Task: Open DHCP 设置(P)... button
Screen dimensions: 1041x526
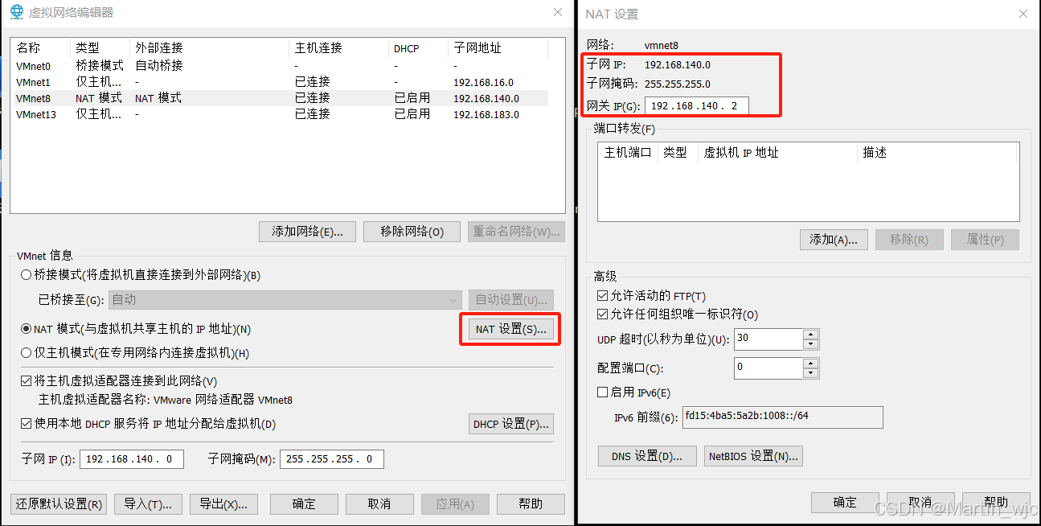Action: tap(511, 424)
